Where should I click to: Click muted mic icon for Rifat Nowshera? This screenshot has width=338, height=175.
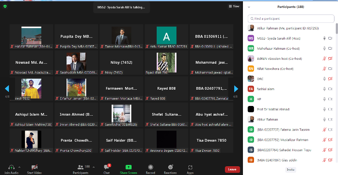pyautogui.click(x=324, y=69)
